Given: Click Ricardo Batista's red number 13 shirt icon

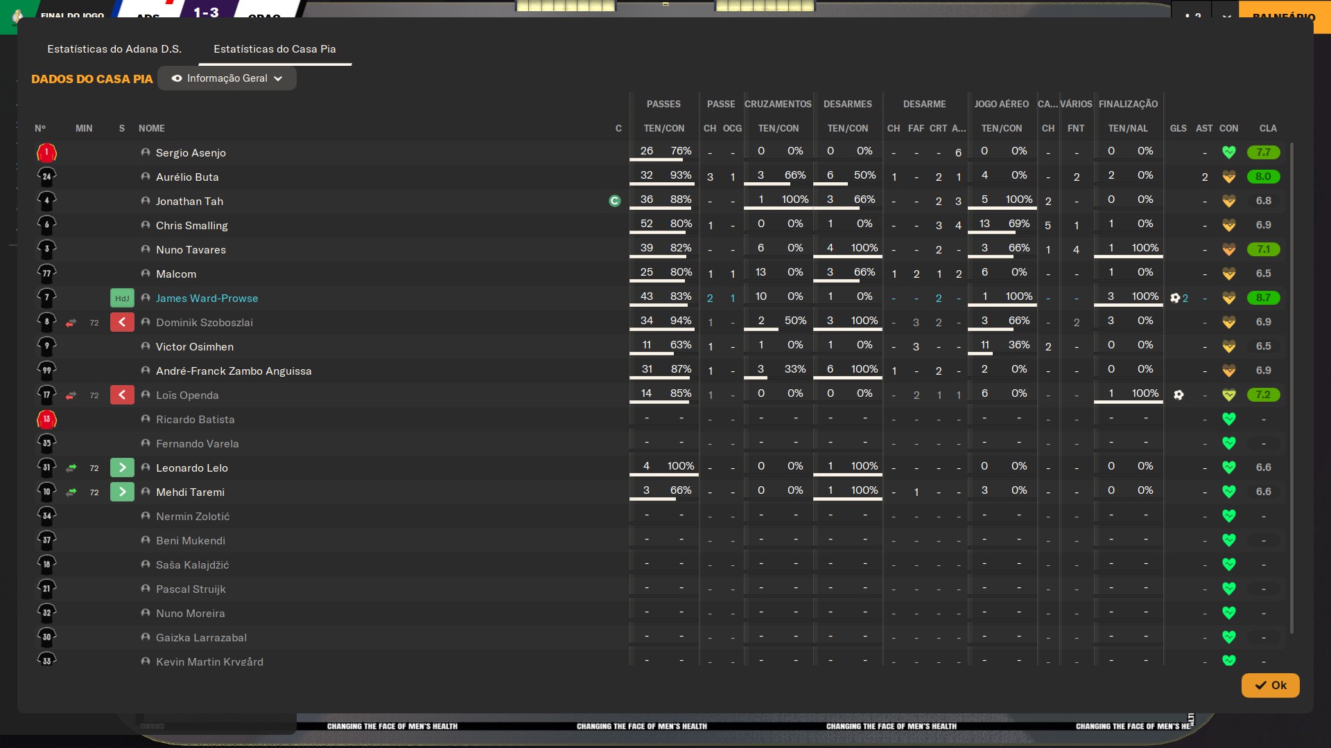Looking at the screenshot, I should [x=46, y=419].
